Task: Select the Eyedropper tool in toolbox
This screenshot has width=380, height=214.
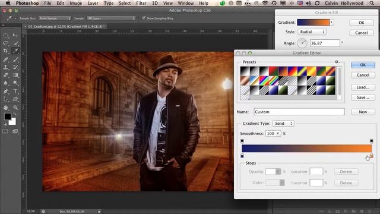Action: (x=15, y=51)
